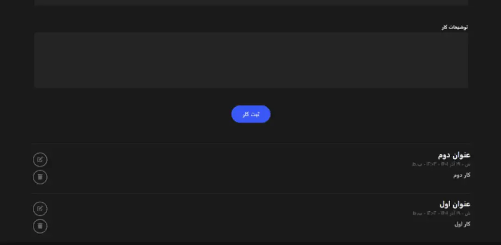Click the divider line above عنوان اول
The height and width of the screenshot is (245, 501).
coord(251,193)
